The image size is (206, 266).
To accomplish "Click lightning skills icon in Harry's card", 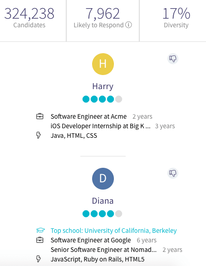I will click(39, 136).
